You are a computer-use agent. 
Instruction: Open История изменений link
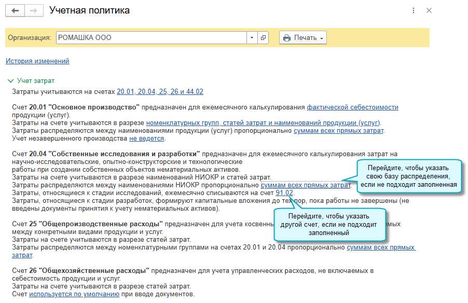point(37,61)
